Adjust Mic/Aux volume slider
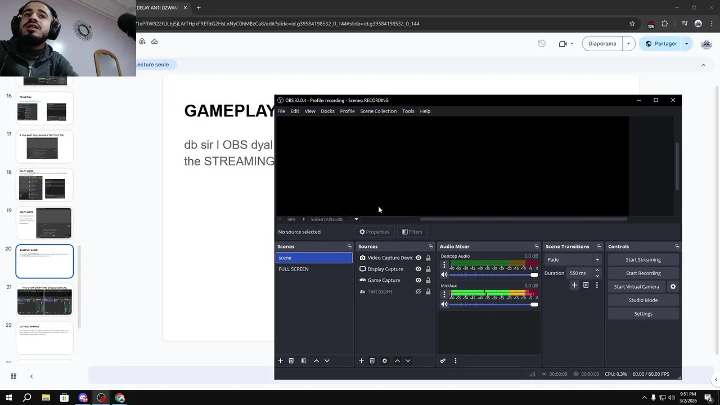 tap(493, 304)
